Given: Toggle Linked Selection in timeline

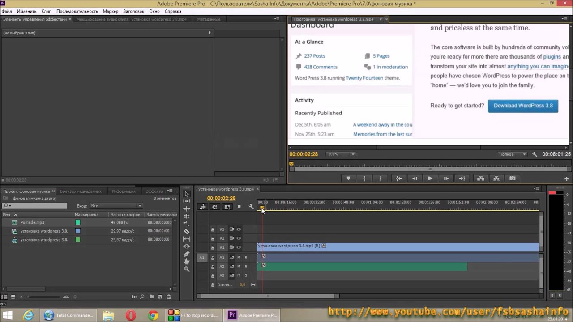Looking at the screenshot, I should pyautogui.click(x=227, y=207).
